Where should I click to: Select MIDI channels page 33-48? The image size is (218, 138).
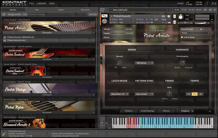point(191,10)
